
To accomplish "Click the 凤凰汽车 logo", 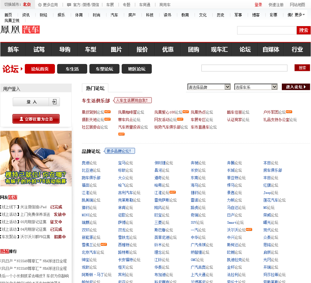I will tap(20, 30).
